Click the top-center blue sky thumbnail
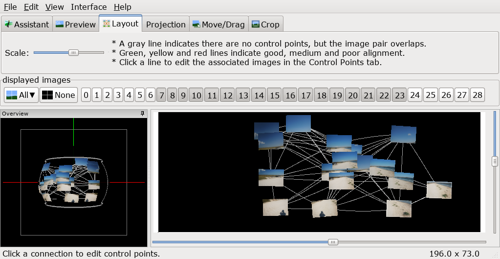The image size is (500, 259). (x=298, y=123)
